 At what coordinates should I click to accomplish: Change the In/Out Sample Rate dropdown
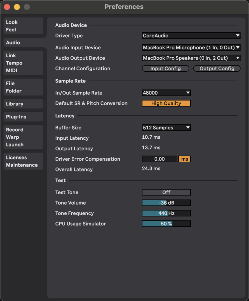tap(166, 93)
